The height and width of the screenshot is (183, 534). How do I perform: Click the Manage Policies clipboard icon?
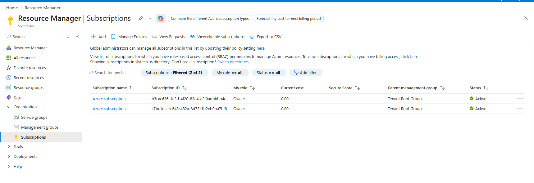pyautogui.click(x=113, y=36)
